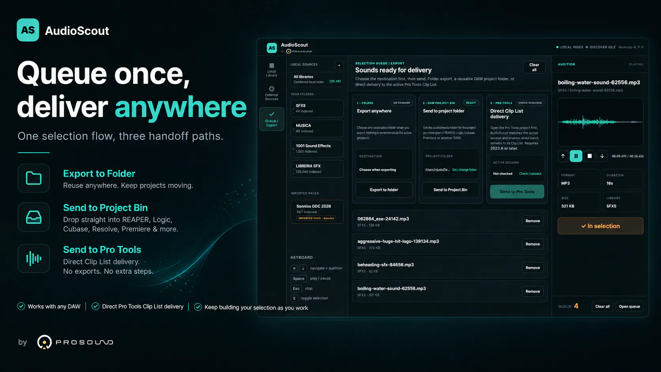Viewport: 661px width, 372px height.
Task: Remove boiling-water-sound-62556.mp3 from queue
Action: [x=533, y=291]
